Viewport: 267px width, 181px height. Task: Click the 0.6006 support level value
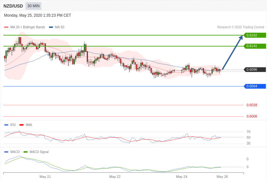252,117
